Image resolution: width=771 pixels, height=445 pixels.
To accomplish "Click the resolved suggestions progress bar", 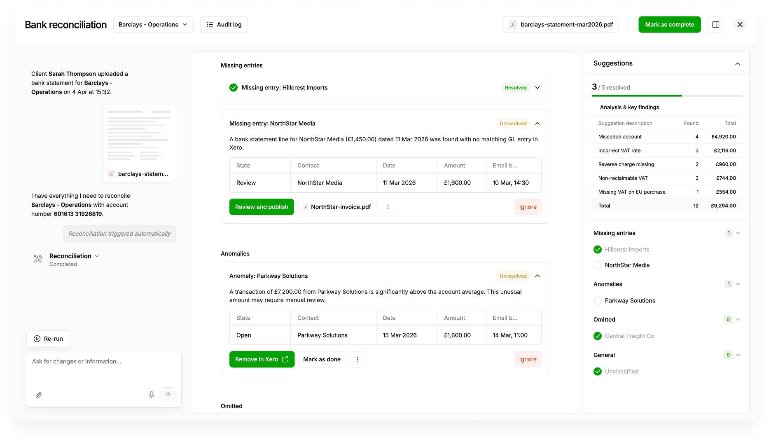I will coord(667,96).
